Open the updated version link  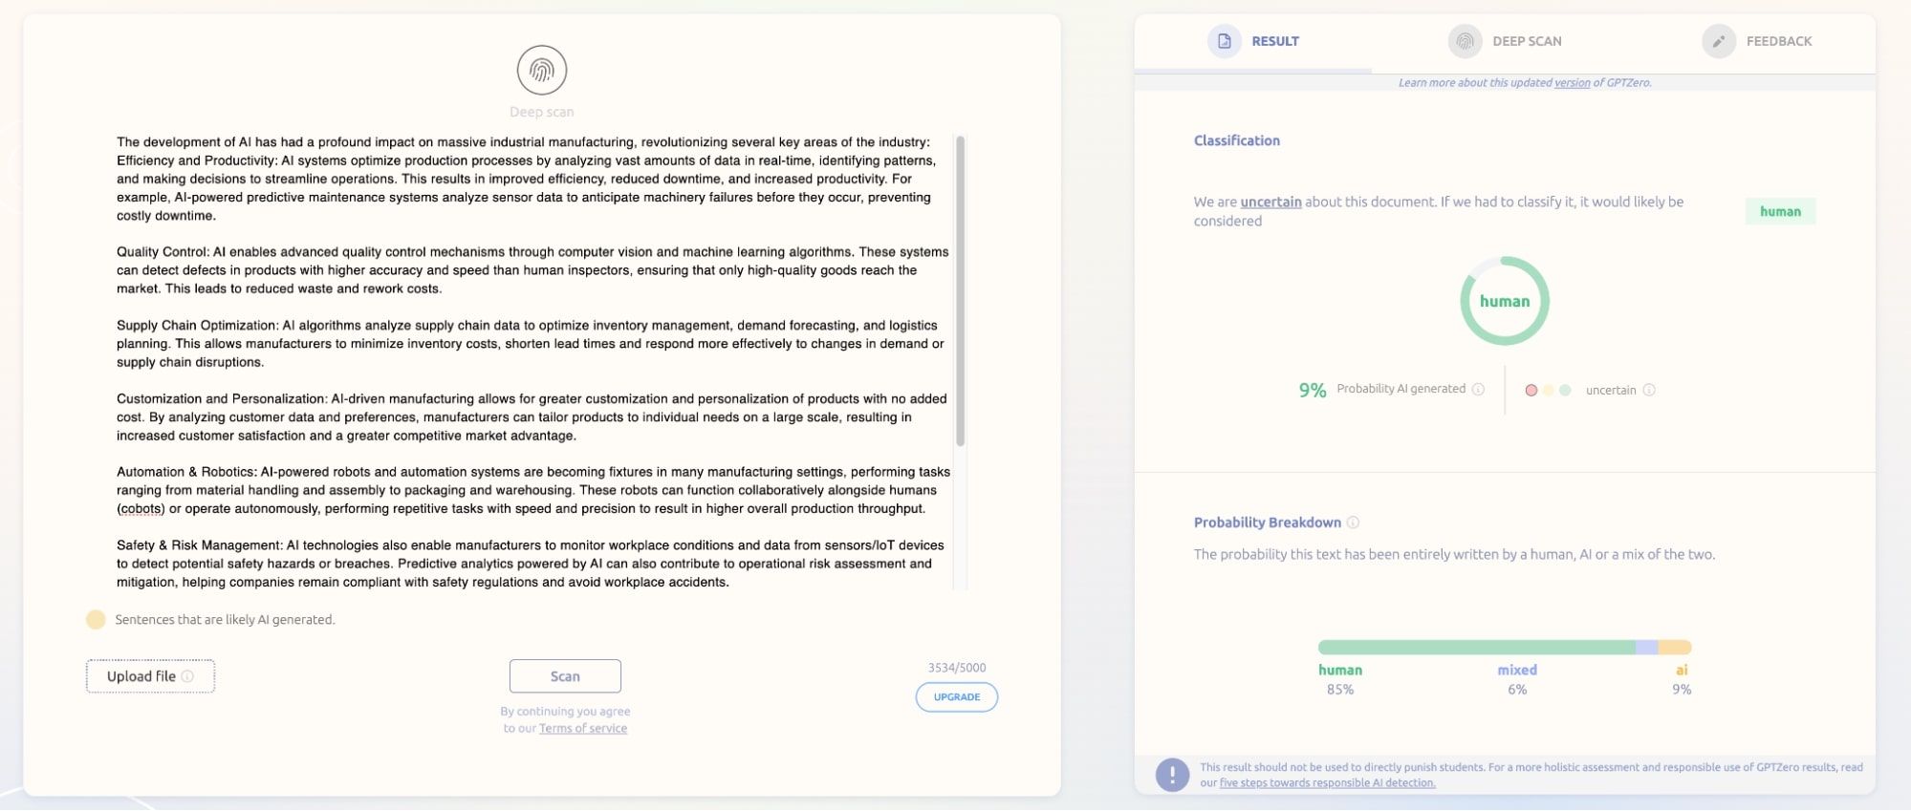pyautogui.click(x=1572, y=83)
